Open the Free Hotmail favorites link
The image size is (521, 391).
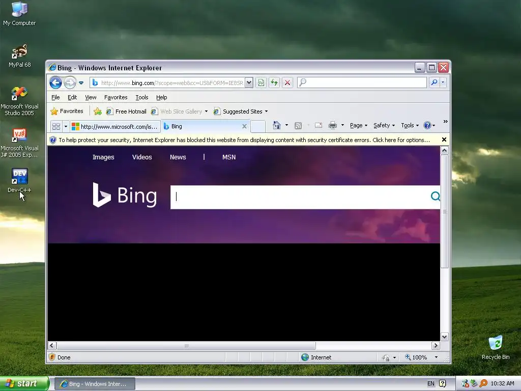tap(126, 111)
